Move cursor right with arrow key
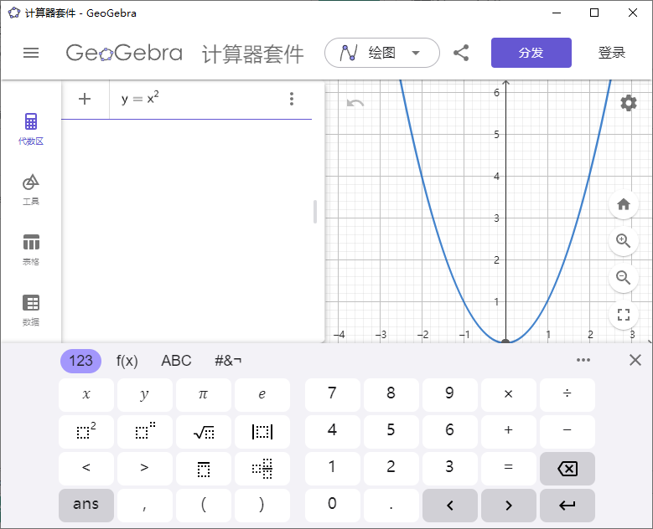 click(509, 506)
